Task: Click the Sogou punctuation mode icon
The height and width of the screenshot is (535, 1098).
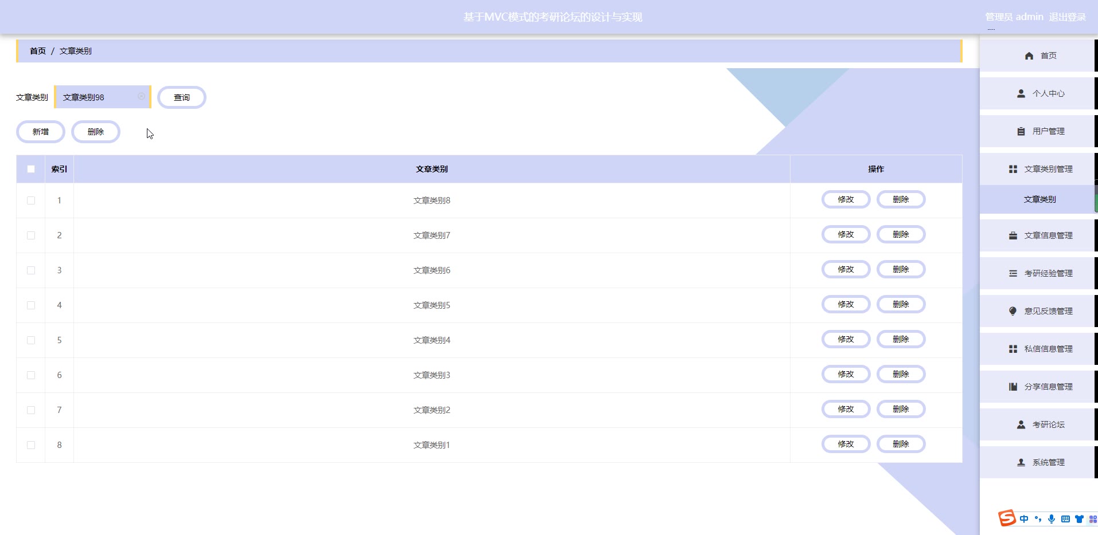Action: coord(1038,519)
